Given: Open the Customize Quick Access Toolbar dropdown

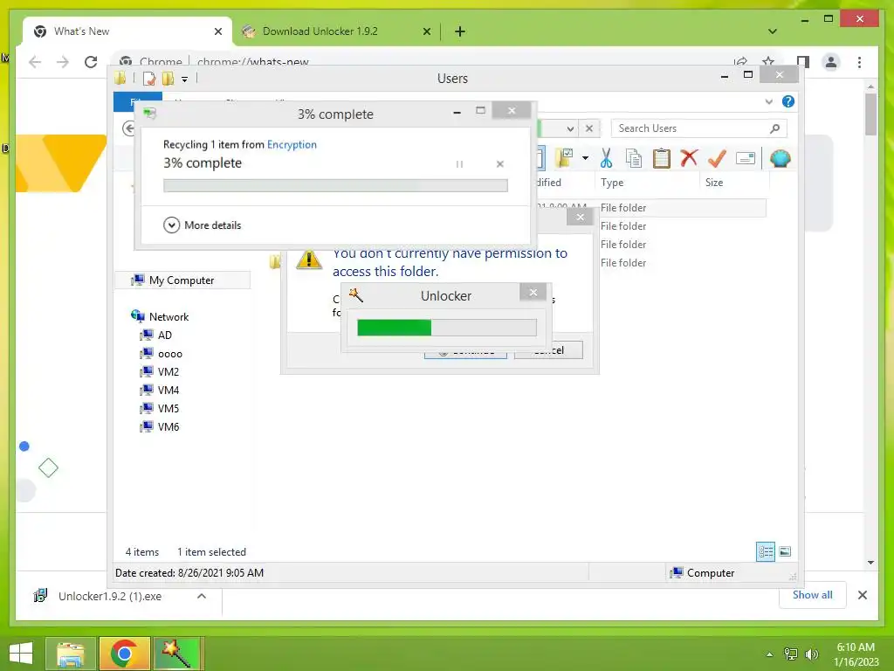Looking at the screenshot, I should point(185,80).
